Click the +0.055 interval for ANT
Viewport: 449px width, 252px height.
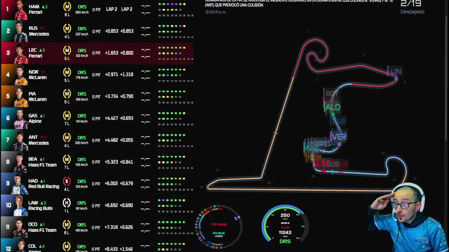127,140
